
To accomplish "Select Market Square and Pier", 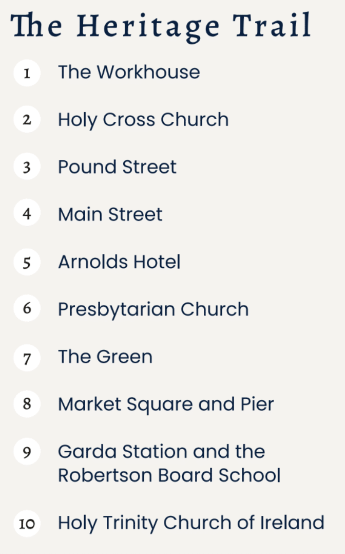I will tap(166, 404).
